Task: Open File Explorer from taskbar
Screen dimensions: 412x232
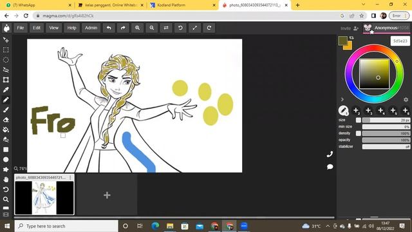Action: [x=170, y=226]
